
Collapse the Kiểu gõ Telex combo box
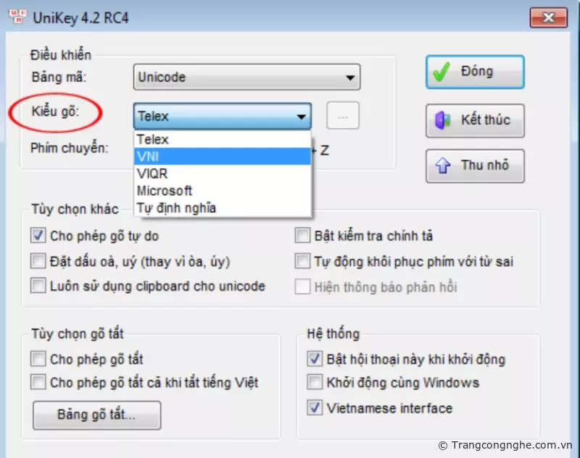pos(223,116)
